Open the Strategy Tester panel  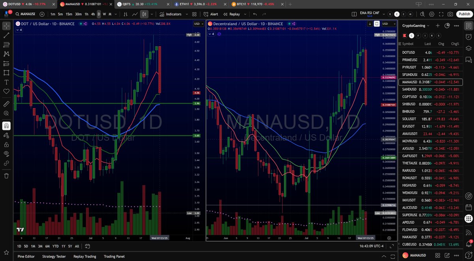coord(53,256)
